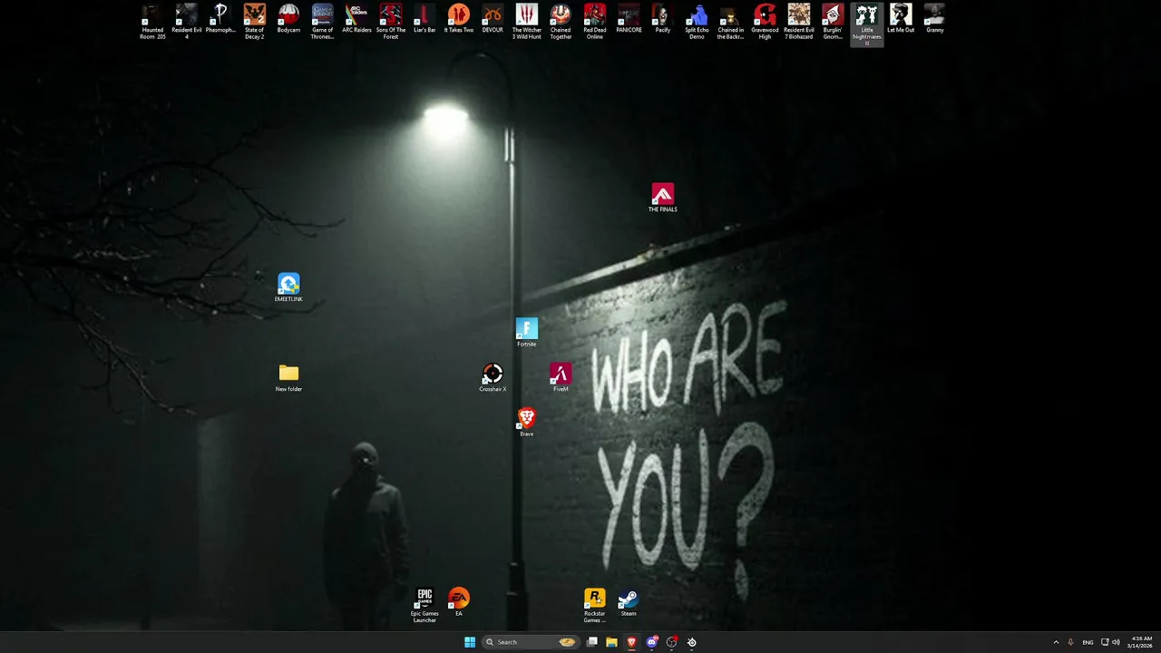Open the DEVOUR game shortcut

[493, 18]
